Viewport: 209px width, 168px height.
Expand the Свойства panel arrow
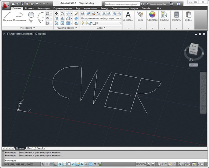pyautogui.click(x=152, y=28)
